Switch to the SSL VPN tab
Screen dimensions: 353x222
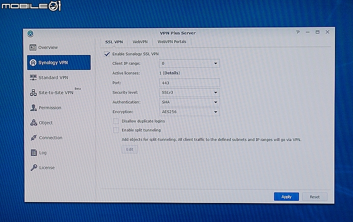[114, 42]
